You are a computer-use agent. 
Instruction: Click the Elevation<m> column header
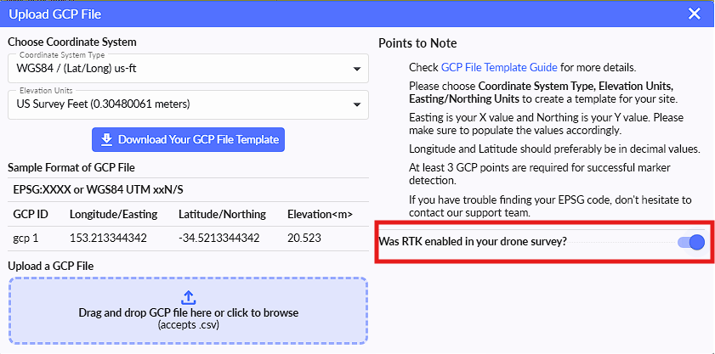pos(320,214)
